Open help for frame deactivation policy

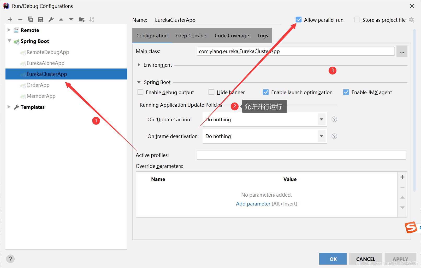click(x=334, y=136)
